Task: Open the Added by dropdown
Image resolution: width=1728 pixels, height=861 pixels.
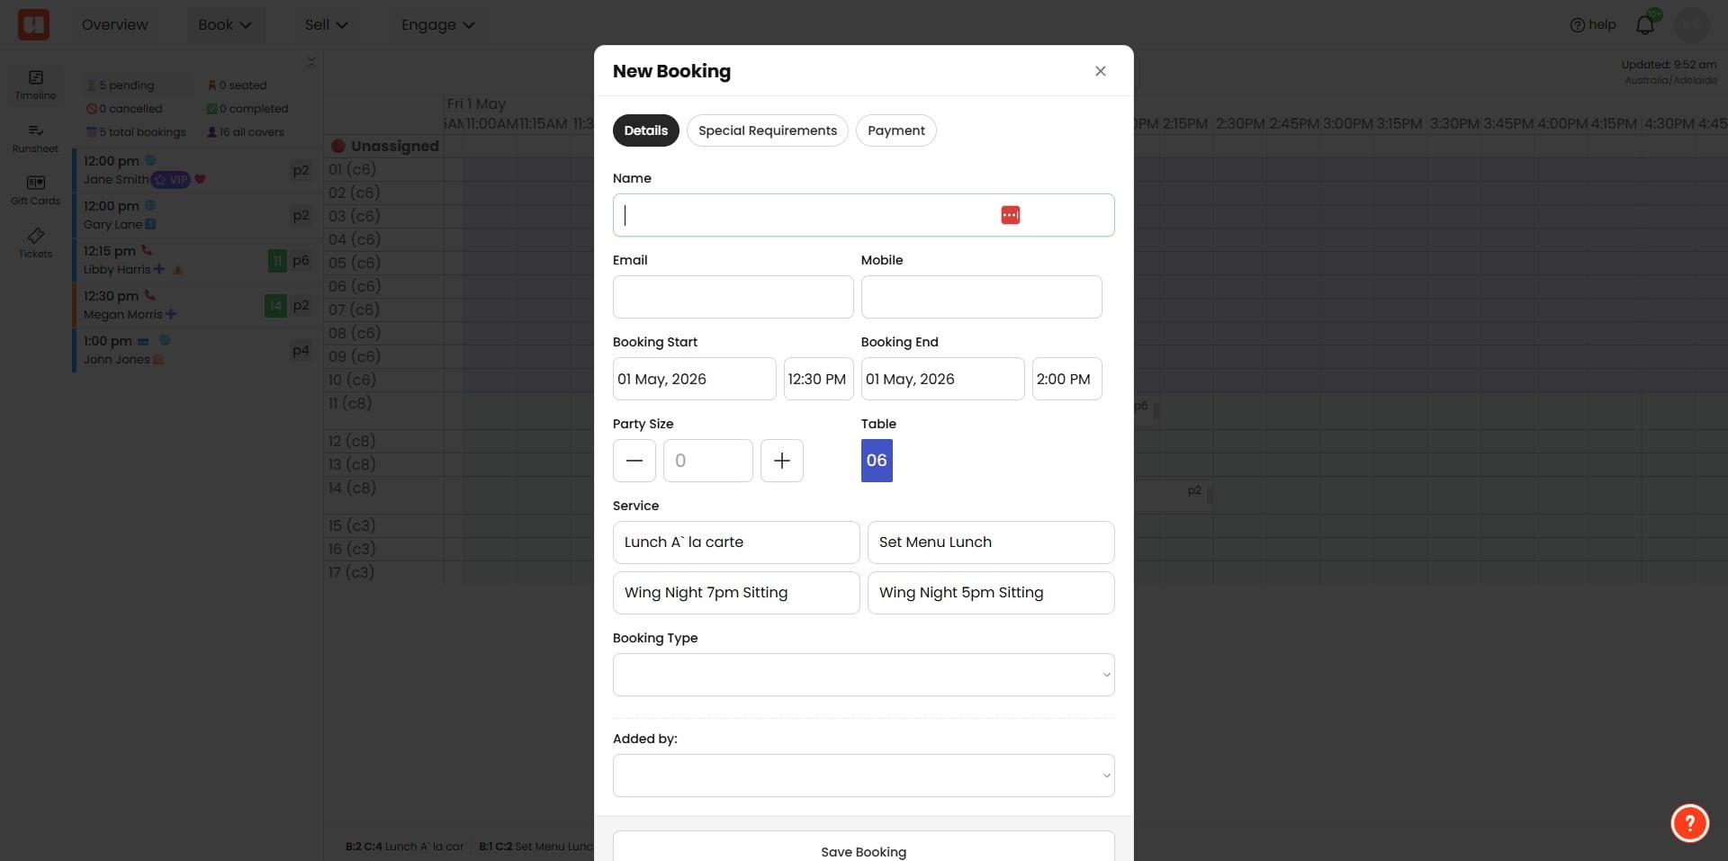Action: coord(864,776)
